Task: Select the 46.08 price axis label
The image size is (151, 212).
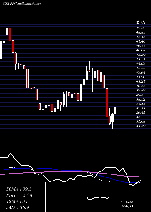Action: click(x=141, y=50)
